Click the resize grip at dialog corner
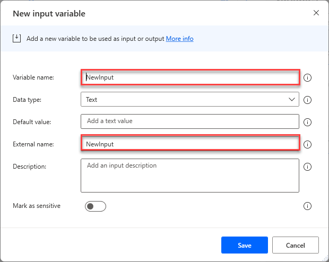This screenshot has width=329, height=262. (325, 258)
